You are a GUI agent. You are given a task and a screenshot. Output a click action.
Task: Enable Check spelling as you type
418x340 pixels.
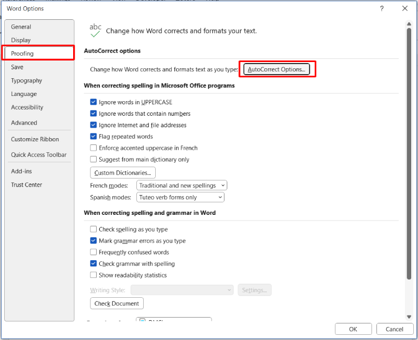(93, 228)
